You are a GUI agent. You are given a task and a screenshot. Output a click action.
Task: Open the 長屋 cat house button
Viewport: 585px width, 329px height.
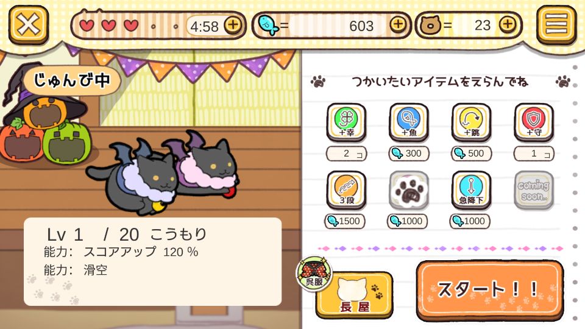coord(355,295)
